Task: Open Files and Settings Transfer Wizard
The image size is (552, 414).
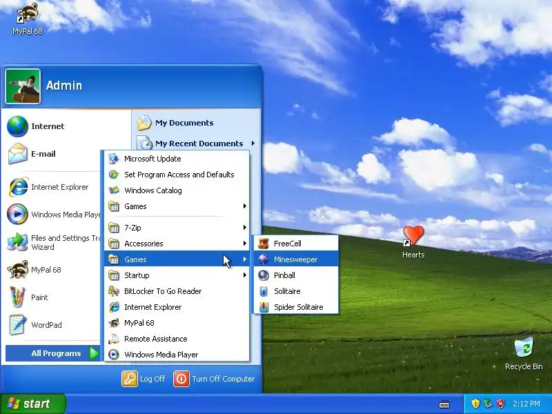Action: click(53, 242)
